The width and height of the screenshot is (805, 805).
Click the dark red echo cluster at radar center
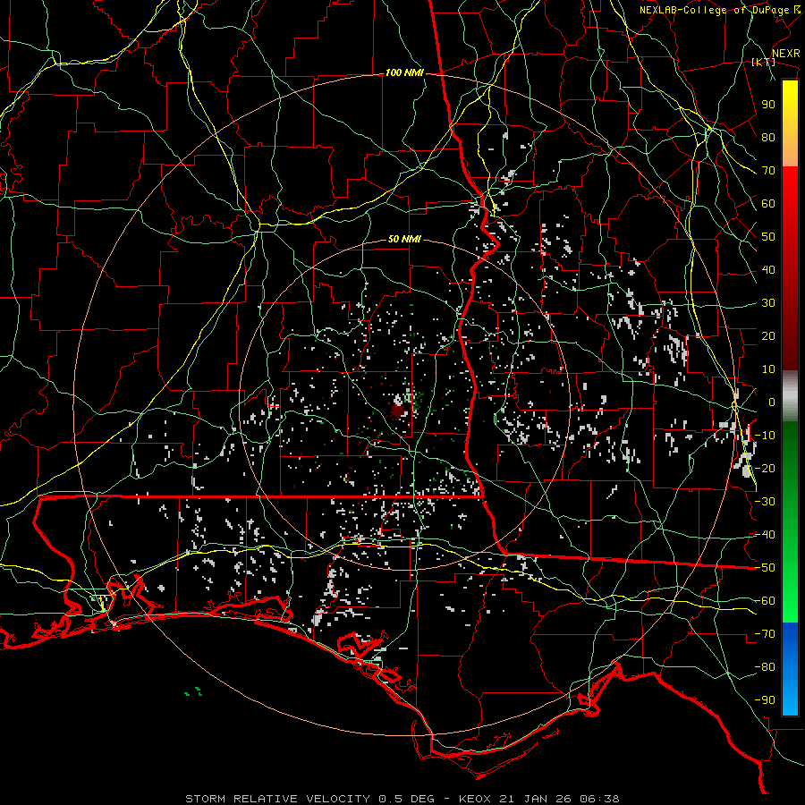click(398, 411)
